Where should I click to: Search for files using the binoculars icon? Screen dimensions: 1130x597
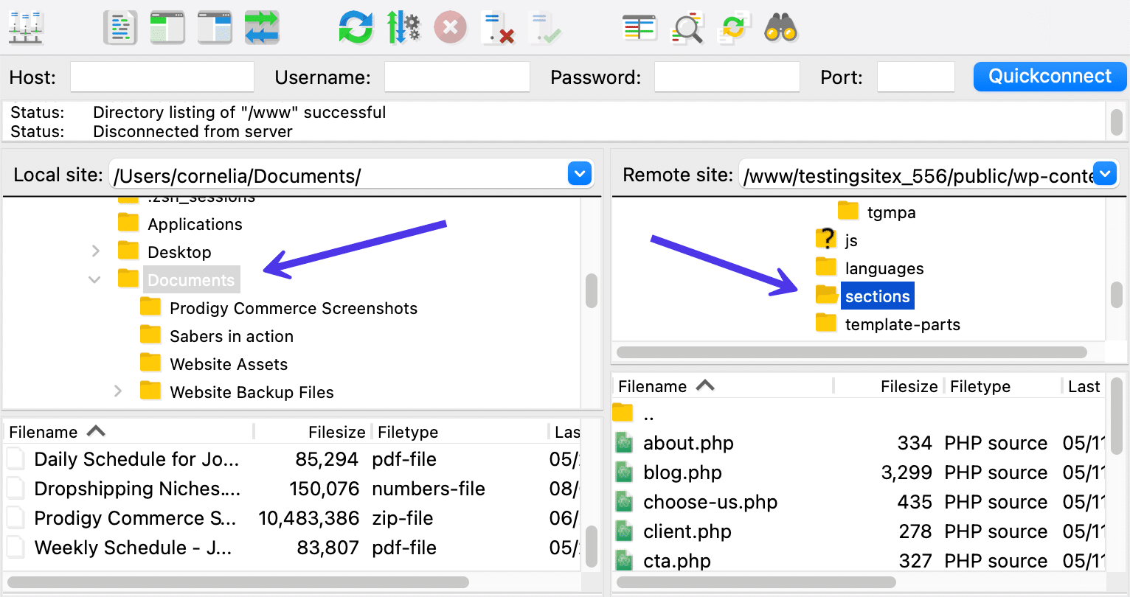click(x=780, y=27)
